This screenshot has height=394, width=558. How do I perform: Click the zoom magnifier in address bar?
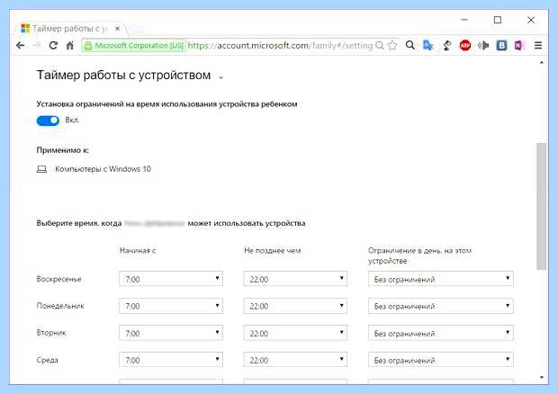click(380, 46)
